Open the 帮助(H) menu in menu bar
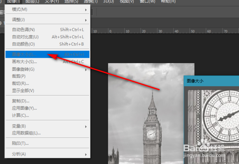239x164 pixels. [168, 2]
